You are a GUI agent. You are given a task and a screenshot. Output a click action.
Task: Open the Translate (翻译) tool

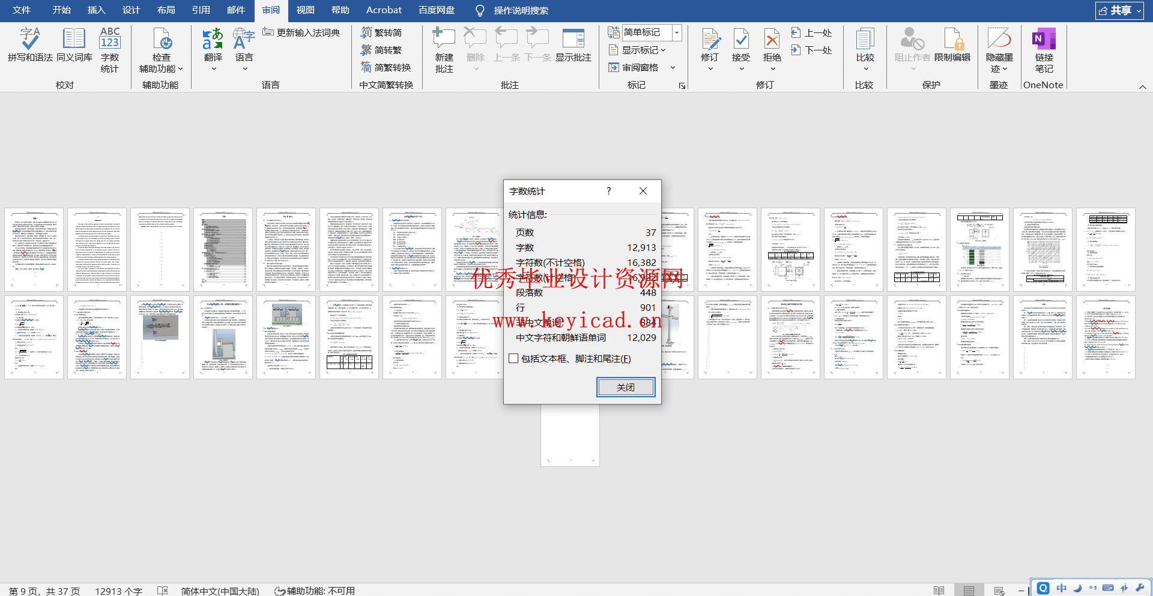point(213,45)
